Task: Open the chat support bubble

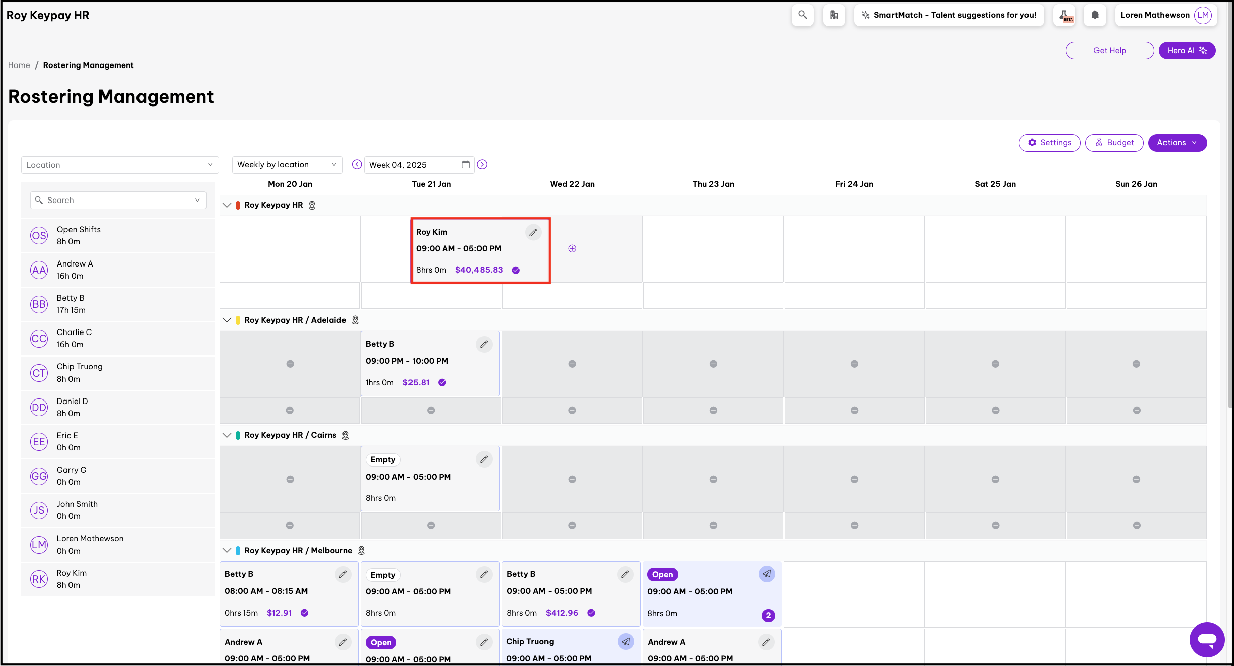Action: click(1207, 639)
